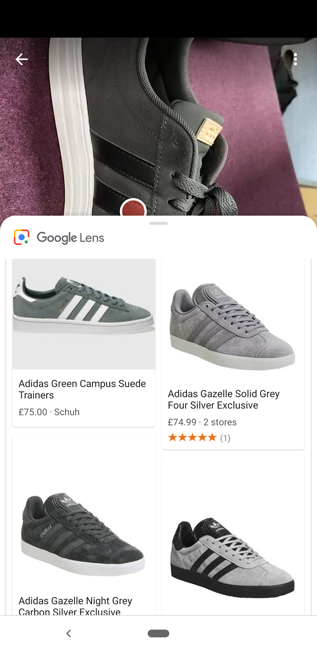This screenshot has width=317, height=652.
Task: Click "Adidas Gazelle Night Grey Carbon" title
Action: click(75, 606)
